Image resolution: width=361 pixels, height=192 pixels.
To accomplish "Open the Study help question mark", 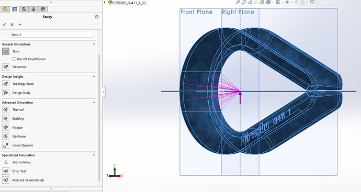I will tap(97, 17).
